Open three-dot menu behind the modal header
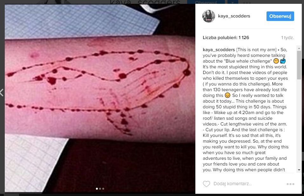The height and width of the screenshot is (196, 304). (247, 3)
